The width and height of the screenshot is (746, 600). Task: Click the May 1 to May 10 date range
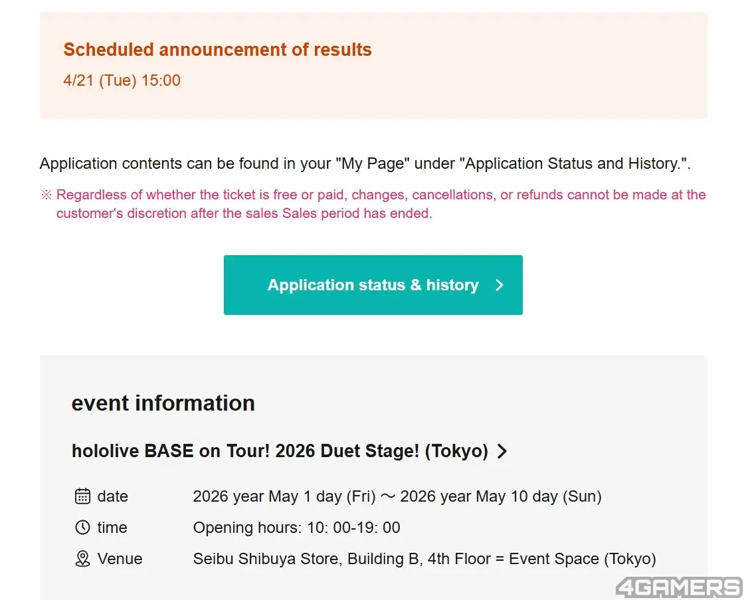pos(397,496)
